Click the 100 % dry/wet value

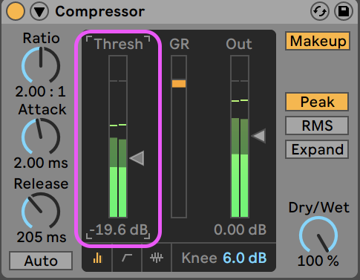point(318,261)
